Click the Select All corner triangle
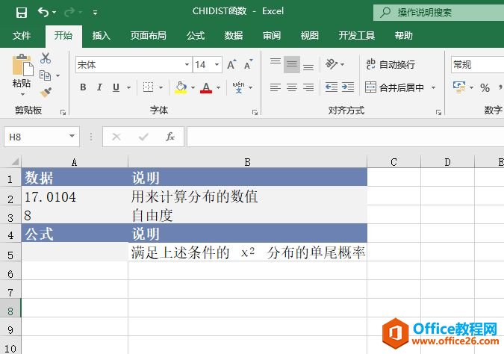The width and height of the screenshot is (504, 354). pos(15,161)
